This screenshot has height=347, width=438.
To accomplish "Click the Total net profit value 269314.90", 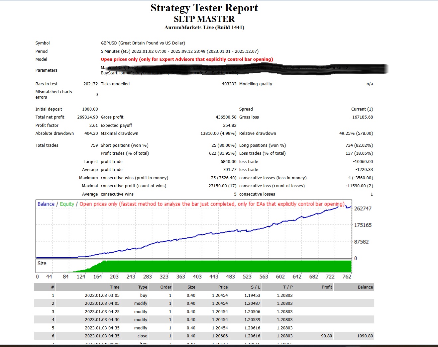I will [x=87, y=117].
